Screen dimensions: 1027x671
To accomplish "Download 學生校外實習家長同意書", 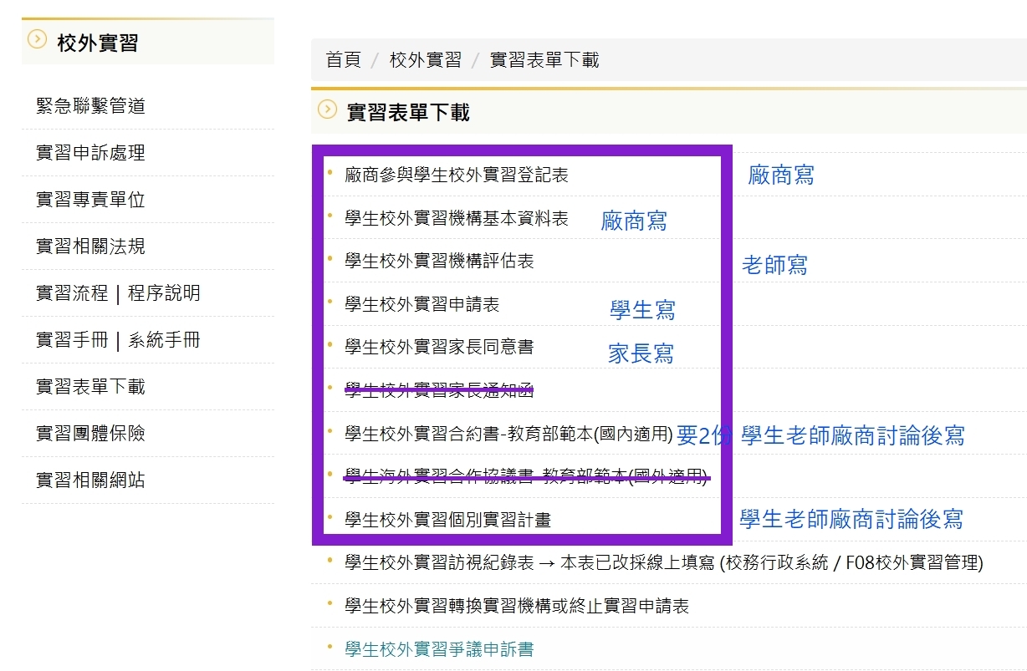I will [x=439, y=346].
